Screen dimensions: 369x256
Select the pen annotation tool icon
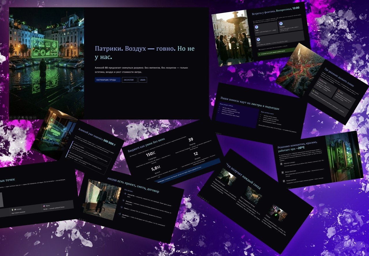(x=19, y=117)
